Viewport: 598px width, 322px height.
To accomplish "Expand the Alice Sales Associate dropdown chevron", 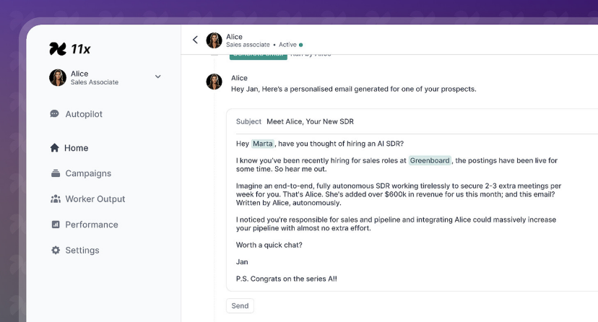I will 158,77.
